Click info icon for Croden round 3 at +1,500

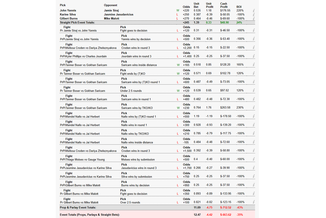[253, 151]
